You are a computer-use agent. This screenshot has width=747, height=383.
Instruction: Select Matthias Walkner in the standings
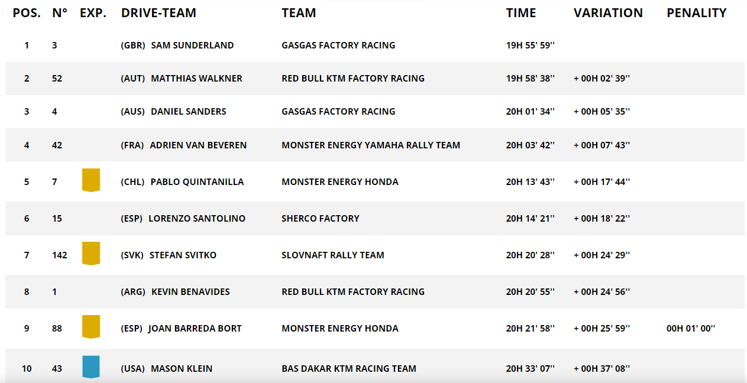coord(196,79)
